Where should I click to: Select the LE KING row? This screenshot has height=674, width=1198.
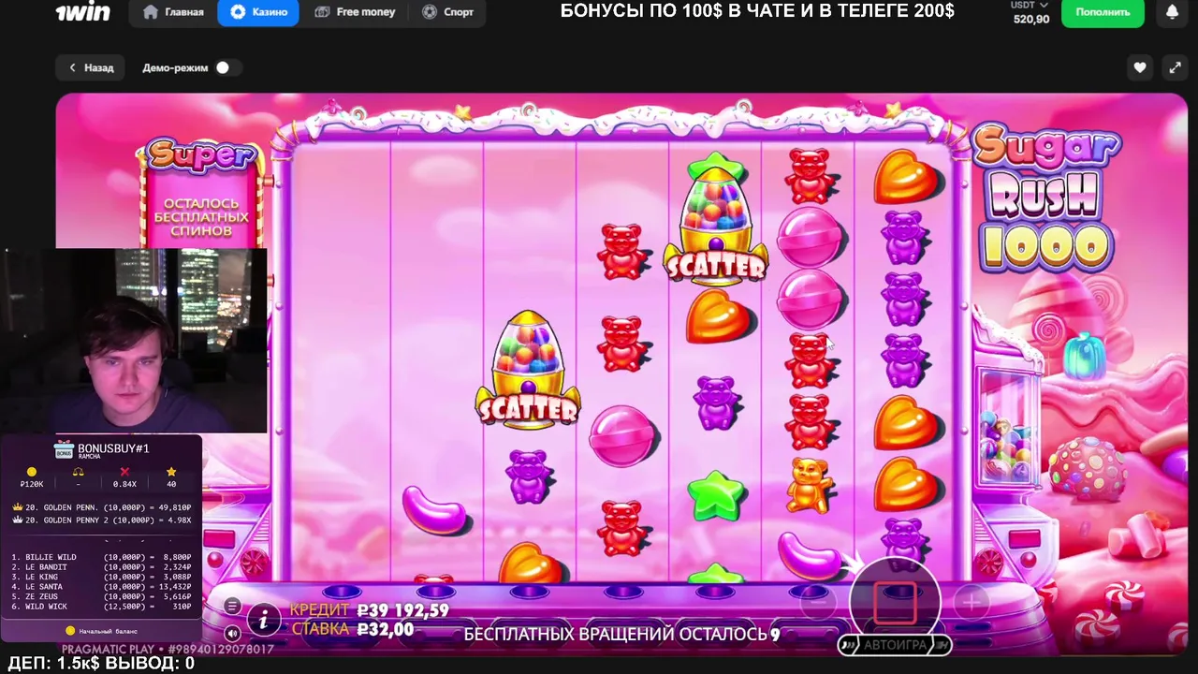101,577
